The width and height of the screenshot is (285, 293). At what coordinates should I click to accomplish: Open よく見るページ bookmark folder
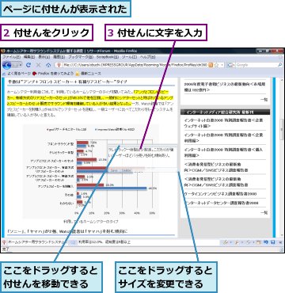coord(17,73)
